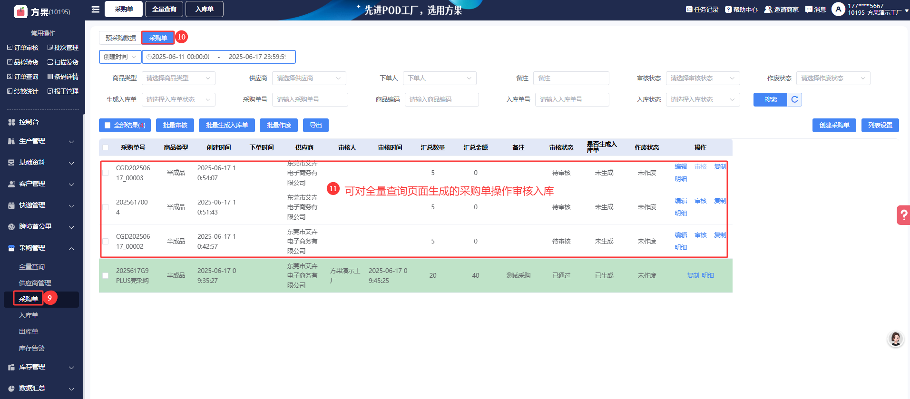Click the 导出 export button
Viewport: 910px width, 399px height.
(x=316, y=126)
